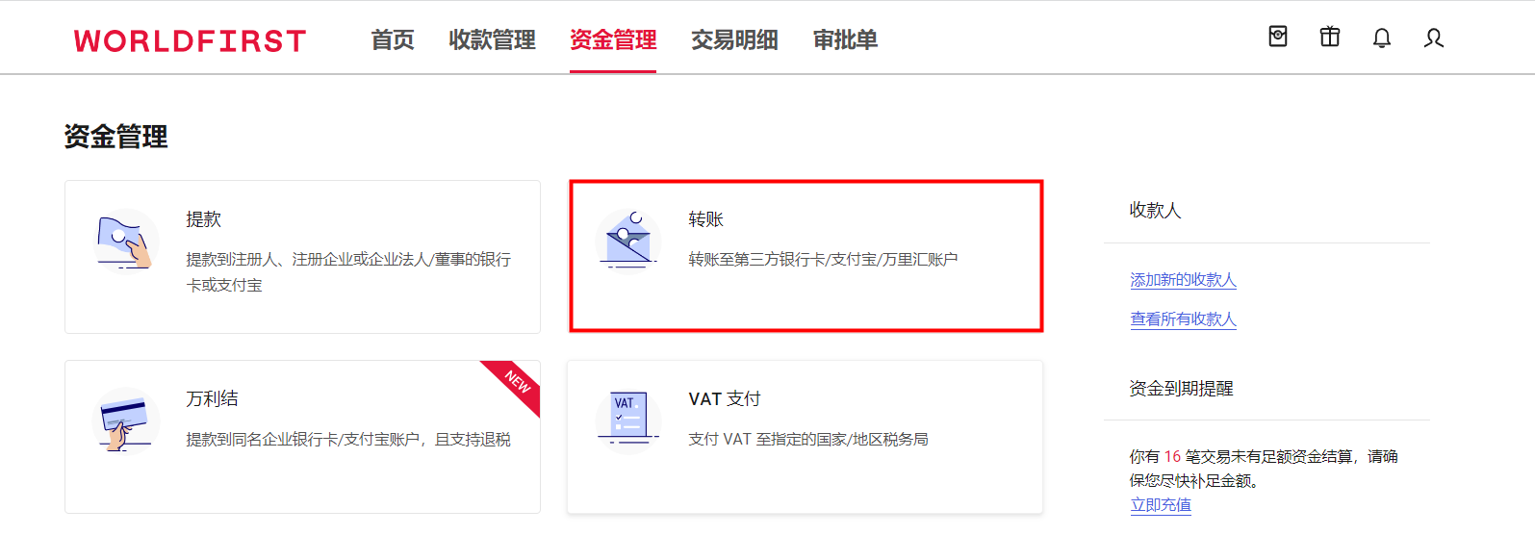The height and width of the screenshot is (535, 1535).
Task: Click the 立即充值 recharge link
Action: [1161, 504]
